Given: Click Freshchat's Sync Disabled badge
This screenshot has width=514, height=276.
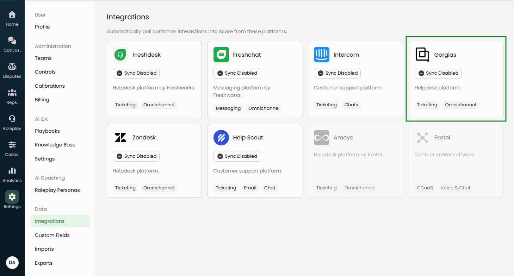Looking at the screenshot, I should (237, 73).
